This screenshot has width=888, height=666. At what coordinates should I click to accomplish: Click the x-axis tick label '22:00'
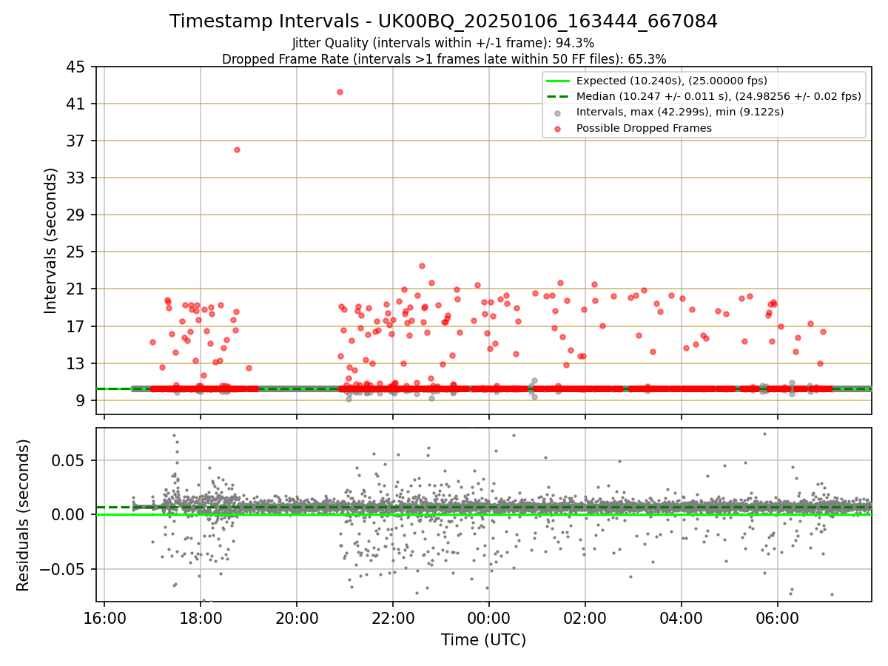(x=393, y=617)
